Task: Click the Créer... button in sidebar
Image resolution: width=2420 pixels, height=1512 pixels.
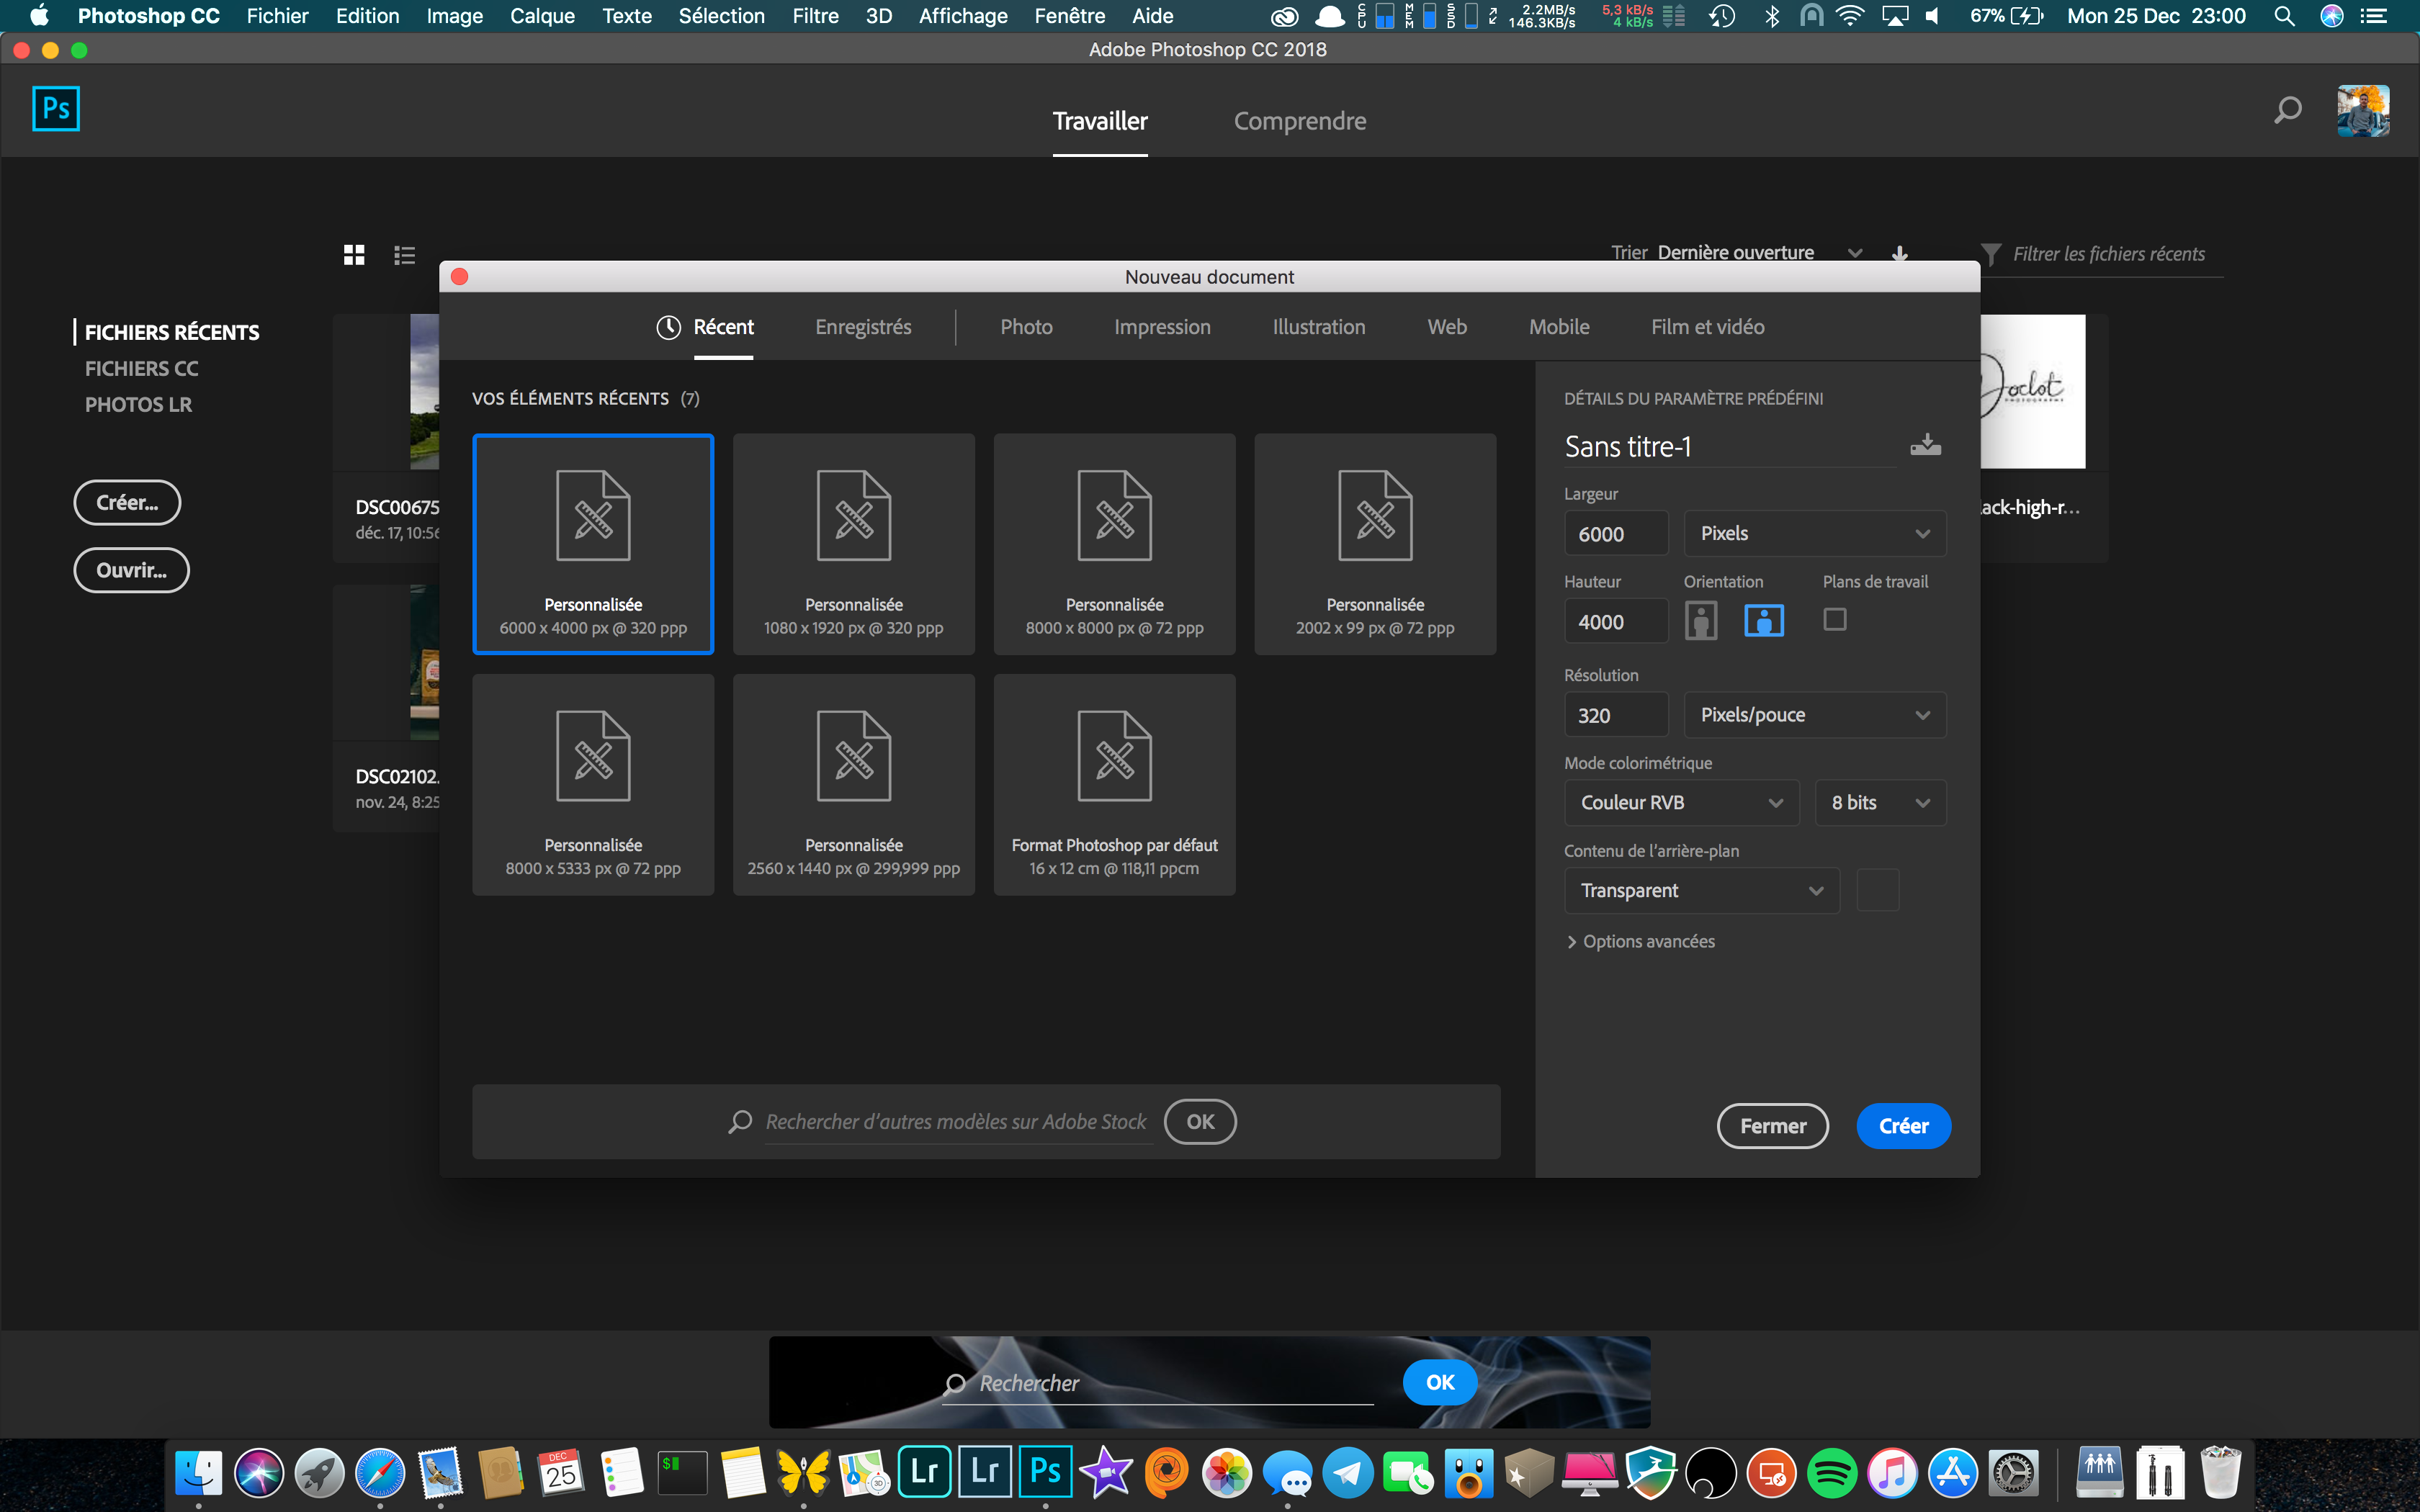Action: point(127,502)
